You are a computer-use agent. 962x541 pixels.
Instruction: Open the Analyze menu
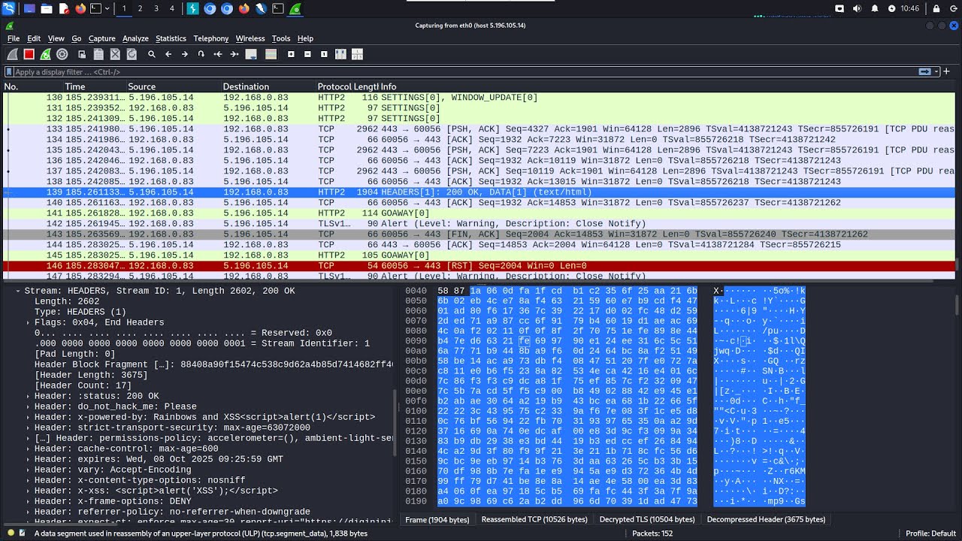click(135, 38)
